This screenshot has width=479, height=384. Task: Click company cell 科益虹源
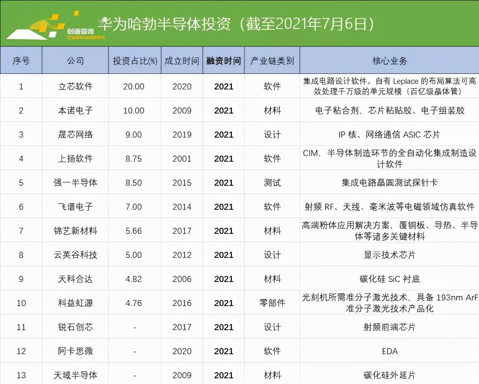[75, 303]
